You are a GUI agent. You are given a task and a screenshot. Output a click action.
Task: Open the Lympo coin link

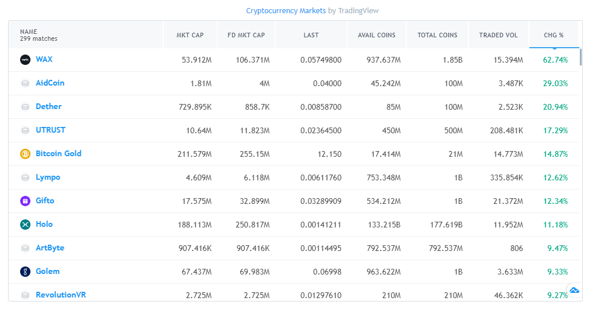(48, 177)
